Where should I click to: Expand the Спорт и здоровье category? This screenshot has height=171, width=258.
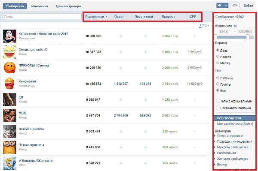[230, 136]
